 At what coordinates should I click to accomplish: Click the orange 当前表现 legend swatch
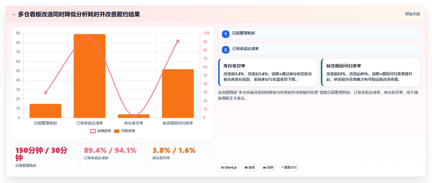[x=117, y=131]
